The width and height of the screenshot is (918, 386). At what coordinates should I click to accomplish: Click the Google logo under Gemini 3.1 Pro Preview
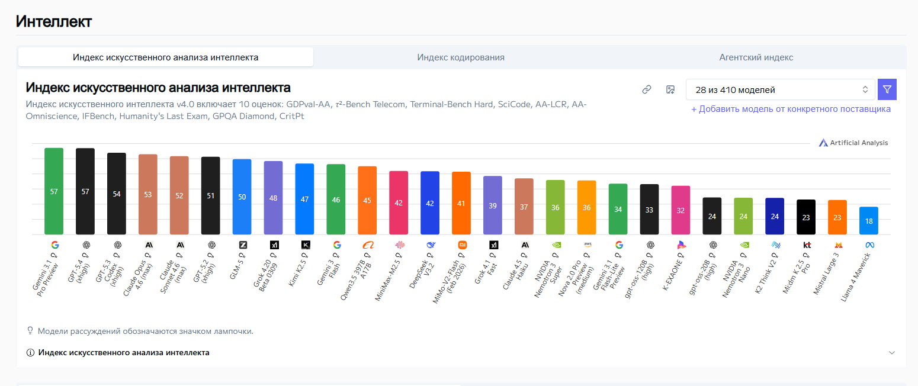tap(54, 245)
